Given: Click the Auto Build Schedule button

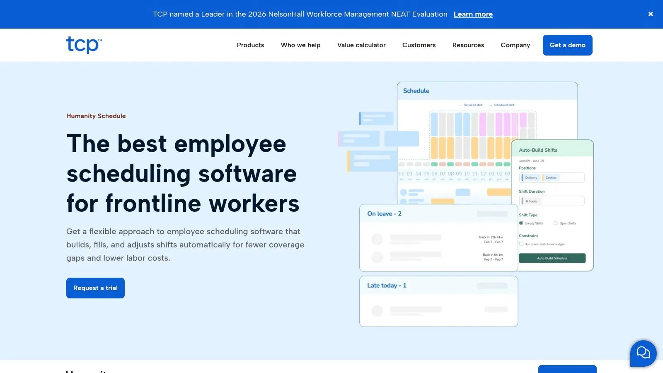Looking at the screenshot, I should click(552, 258).
